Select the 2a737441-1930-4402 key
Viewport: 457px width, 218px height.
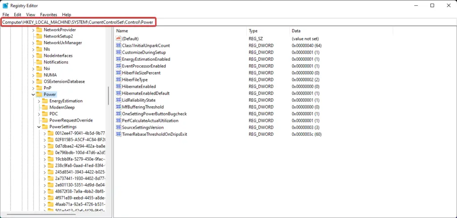coord(80,178)
